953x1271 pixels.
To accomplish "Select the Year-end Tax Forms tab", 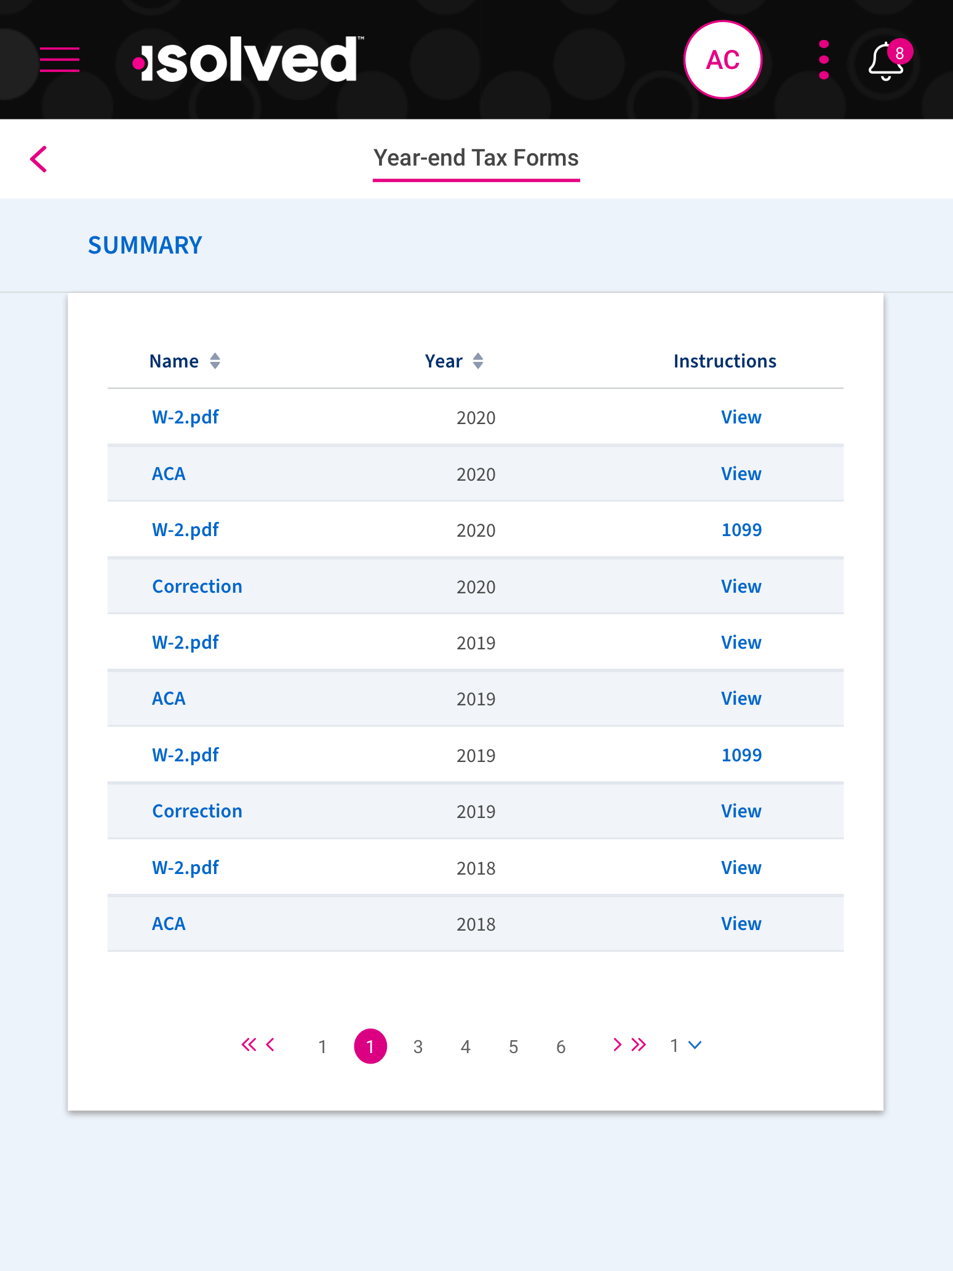I will point(476,159).
